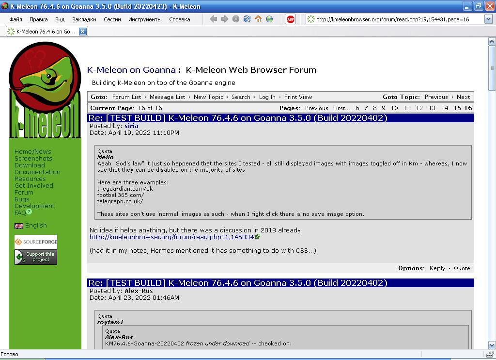
Task: Open siria's user profile
Action: 131,126
